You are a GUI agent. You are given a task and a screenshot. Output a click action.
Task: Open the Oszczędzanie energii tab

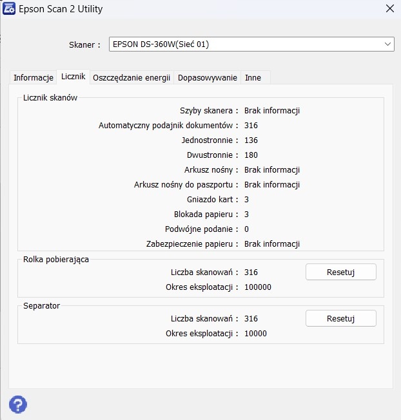pos(132,78)
